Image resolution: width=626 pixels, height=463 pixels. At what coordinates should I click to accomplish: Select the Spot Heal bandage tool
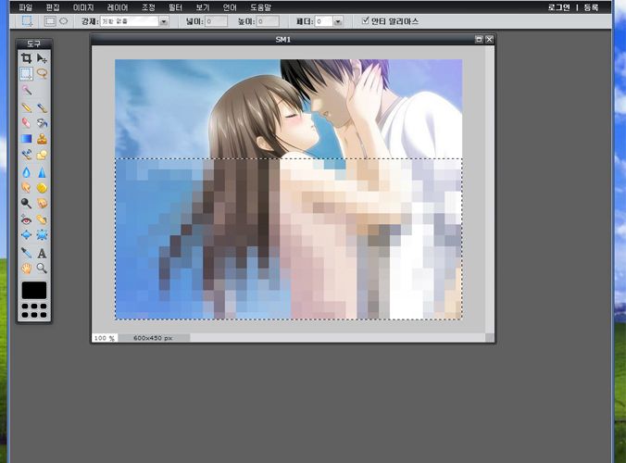point(42,219)
